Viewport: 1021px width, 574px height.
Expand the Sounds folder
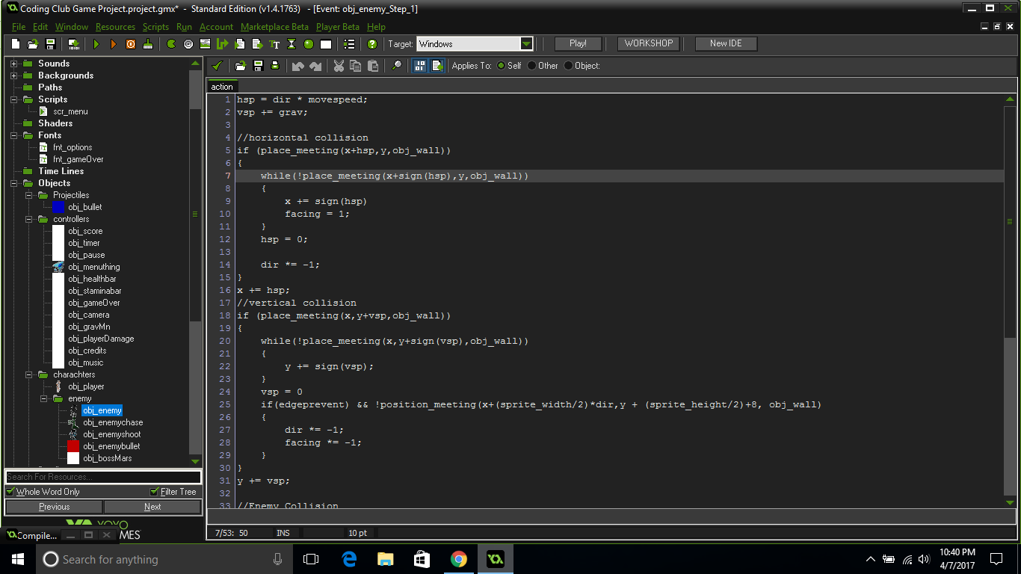[12, 63]
